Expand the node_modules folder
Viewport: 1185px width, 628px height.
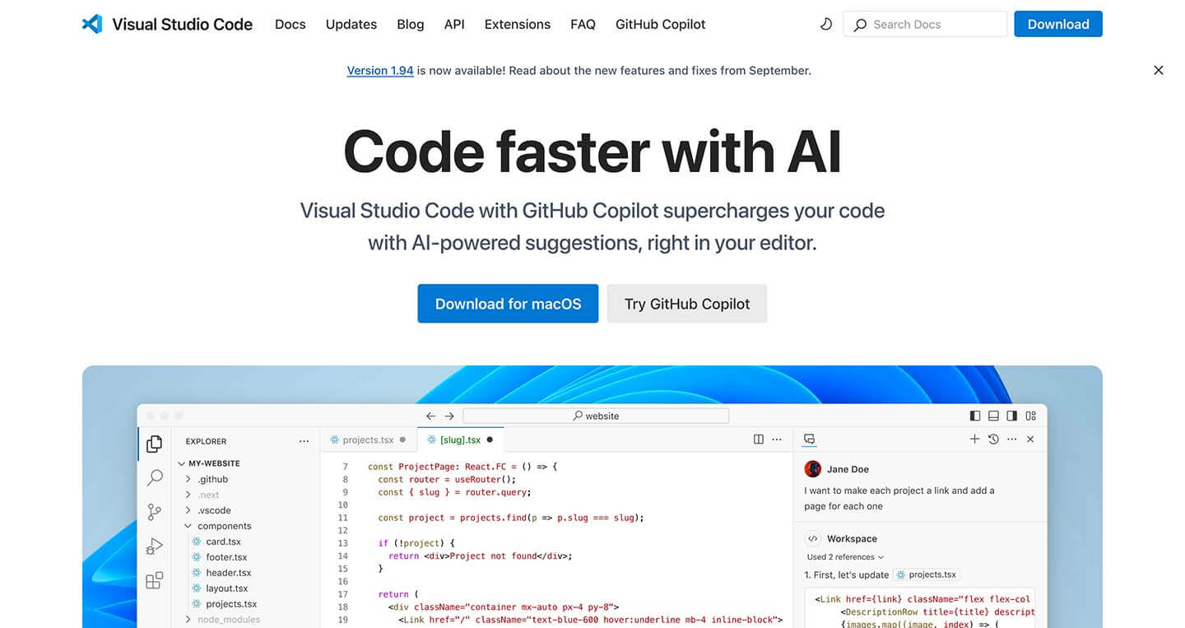click(188, 620)
